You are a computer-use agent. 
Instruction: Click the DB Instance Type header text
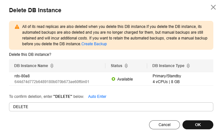(168, 66)
